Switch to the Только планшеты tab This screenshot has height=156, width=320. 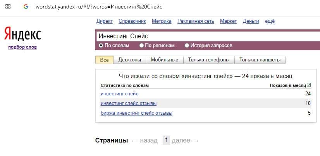tap(260, 60)
